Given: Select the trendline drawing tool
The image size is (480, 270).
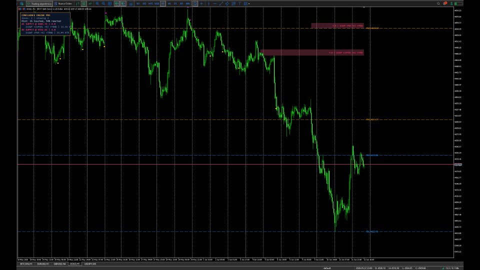Looking at the screenshot, I should click(x=221, y=3).
